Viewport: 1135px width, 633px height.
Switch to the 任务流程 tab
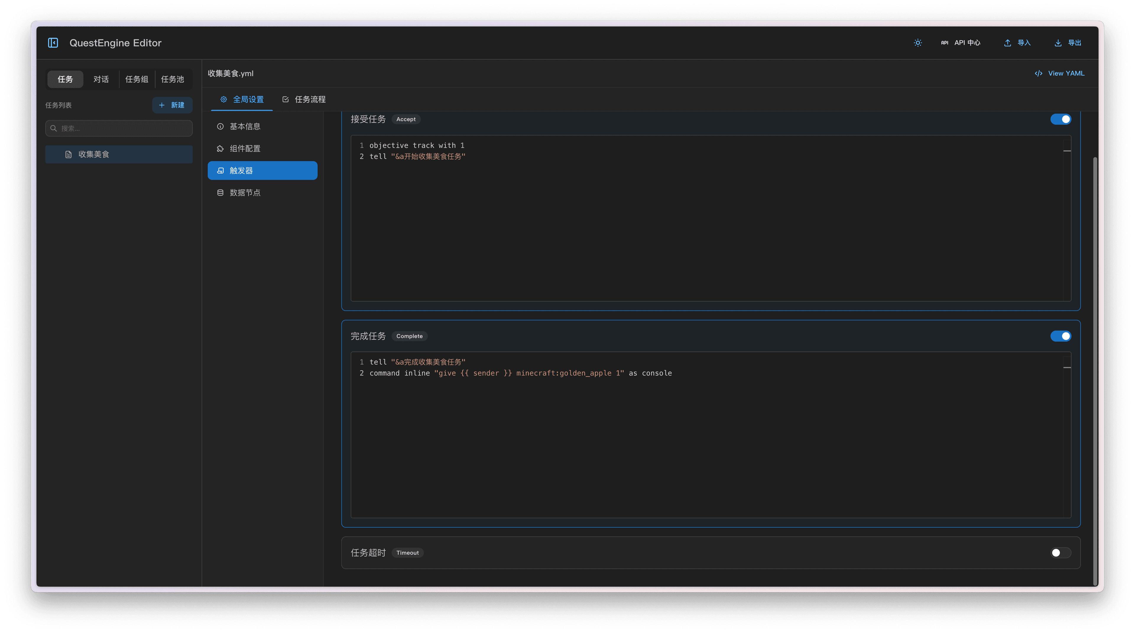point(304,100)
